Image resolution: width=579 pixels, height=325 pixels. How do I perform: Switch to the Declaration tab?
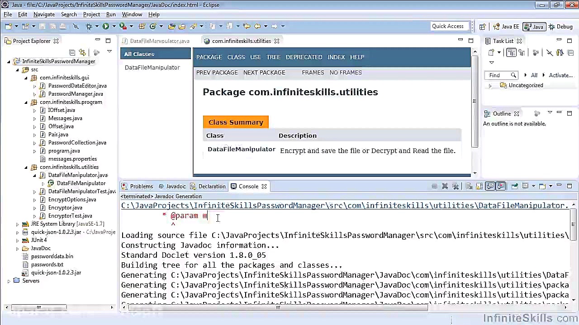tap(208, 186)
